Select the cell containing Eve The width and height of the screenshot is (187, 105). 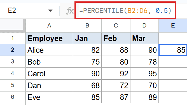pos(49,97)
